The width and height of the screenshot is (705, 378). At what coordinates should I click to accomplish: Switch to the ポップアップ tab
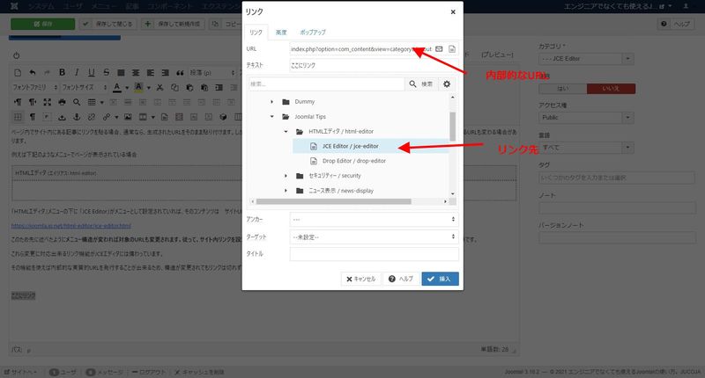coord(311,32)
